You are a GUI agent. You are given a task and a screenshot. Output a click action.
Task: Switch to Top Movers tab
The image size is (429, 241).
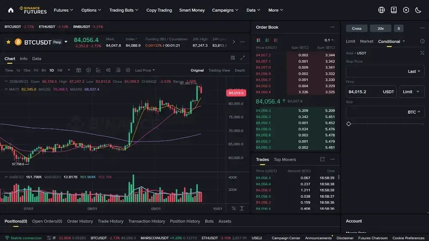pyautogui.click(x=285, y=160)
